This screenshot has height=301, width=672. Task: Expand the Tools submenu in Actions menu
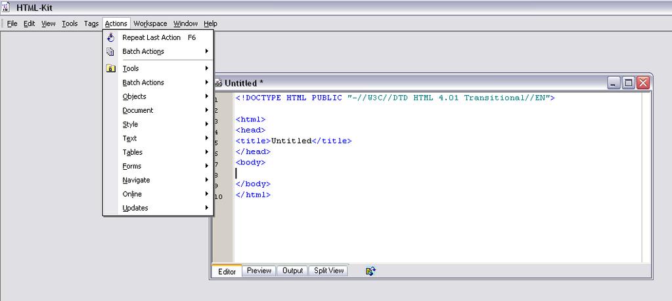pos(158,68)
